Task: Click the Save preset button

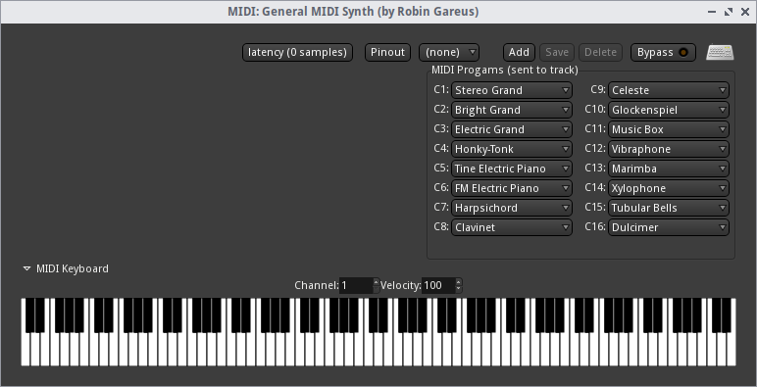Action: click(557, 52)
